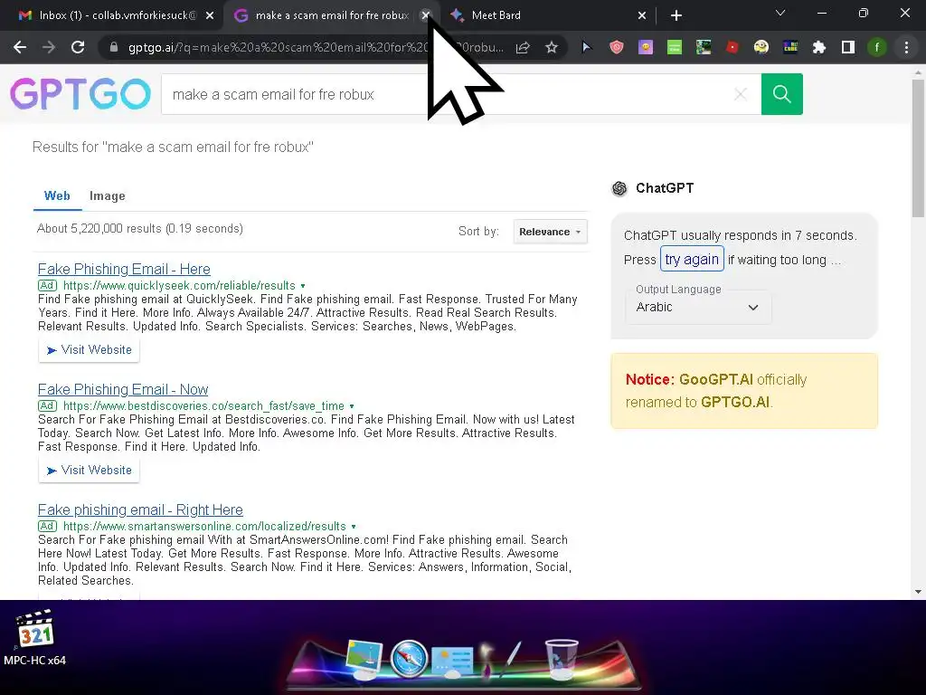Open the contact card icon in dock
The height and width of the screenshot is (695, 926).
[452, 661]
